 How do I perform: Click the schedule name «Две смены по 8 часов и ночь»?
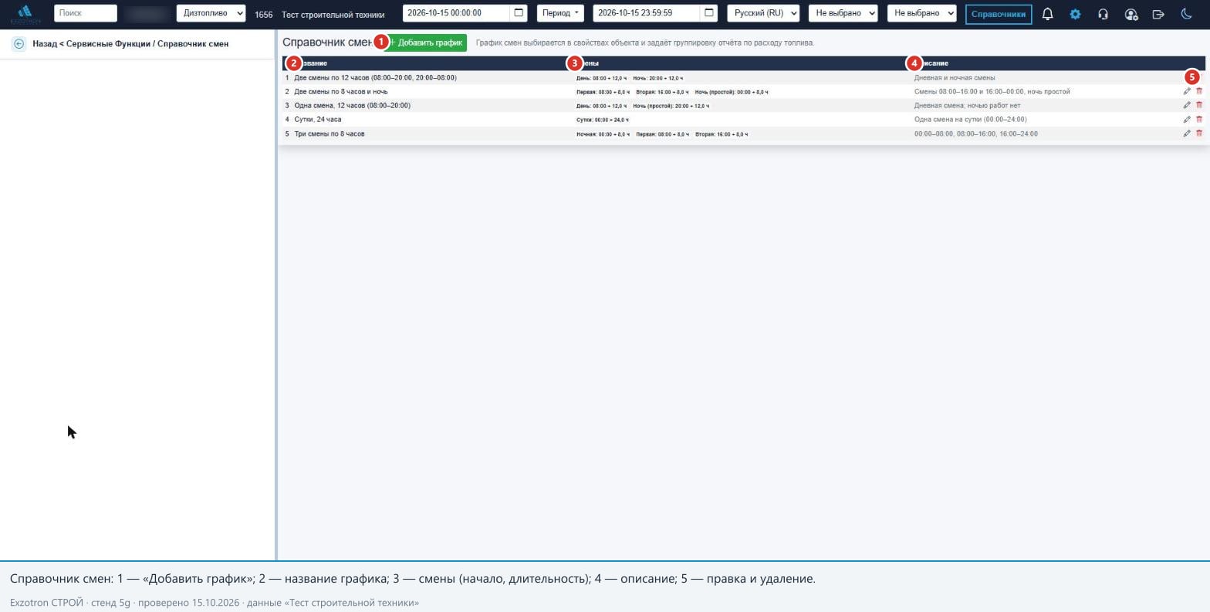341,92
